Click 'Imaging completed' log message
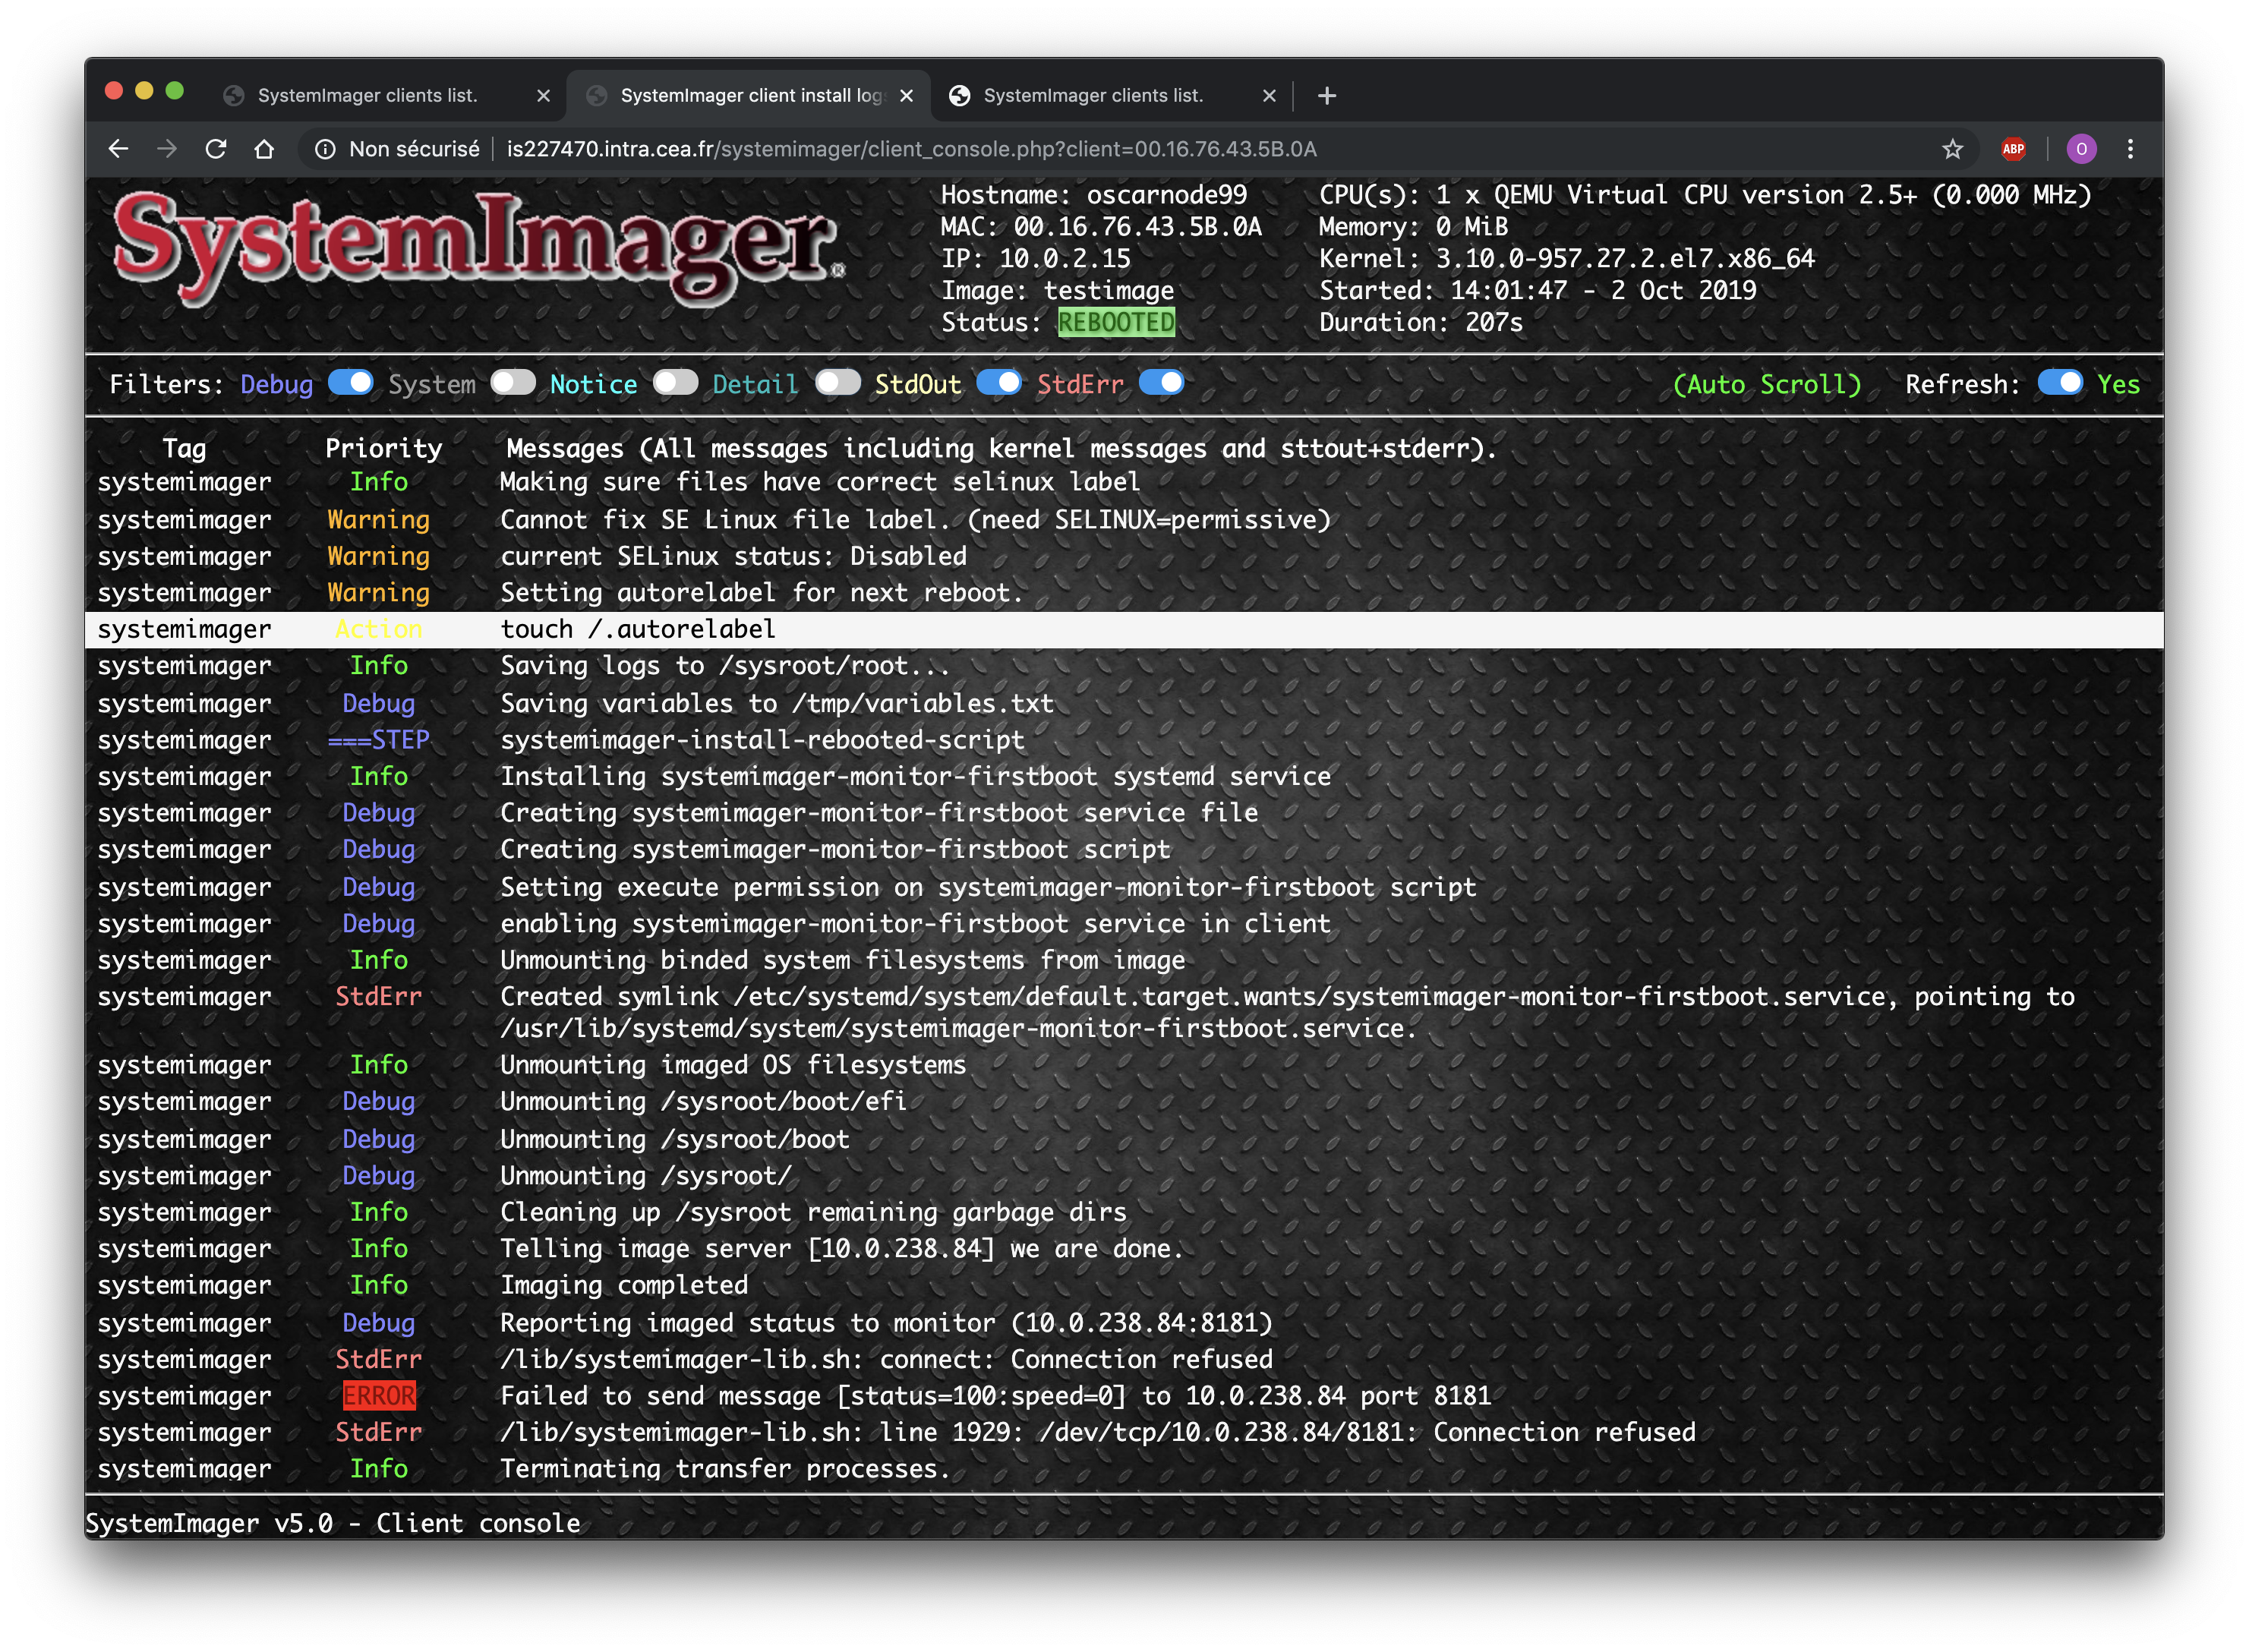Image resolution: width=2249 pixels, height=1652 pixels. click(x=624, y=1285)
